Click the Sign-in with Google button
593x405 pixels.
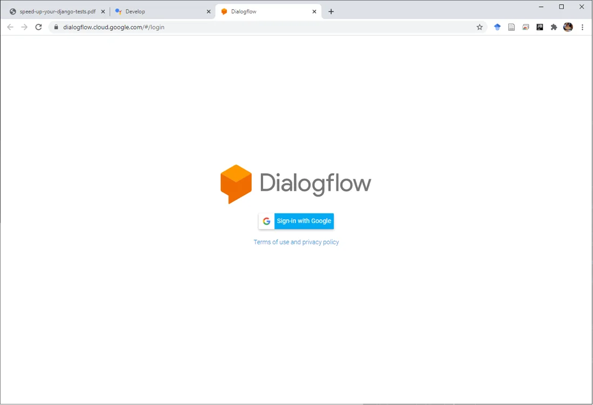pyautogui.click(x=296, y=221)
